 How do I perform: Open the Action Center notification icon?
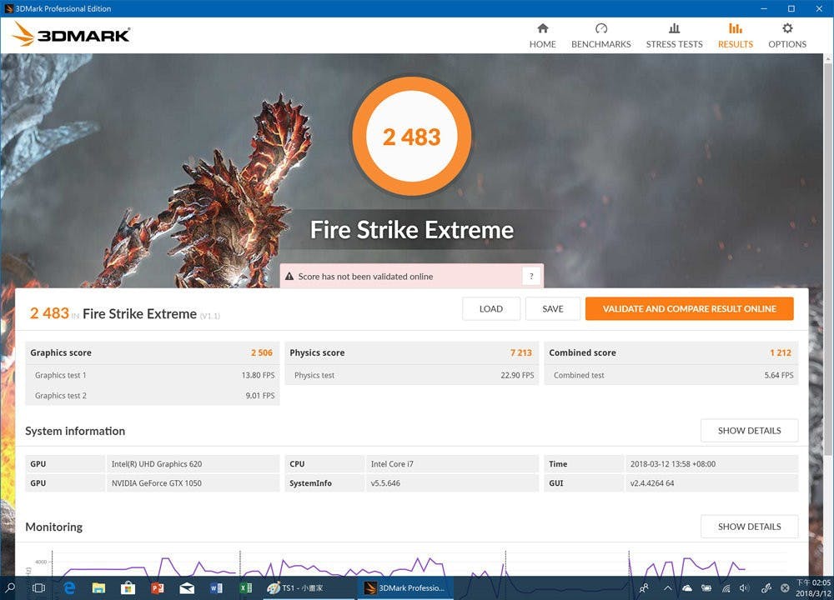click(785, 587)
